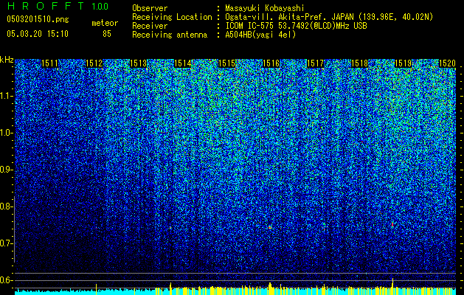Click time marker 1515
464x295 pixels.
pyautogui.click(x=226, y=63)
